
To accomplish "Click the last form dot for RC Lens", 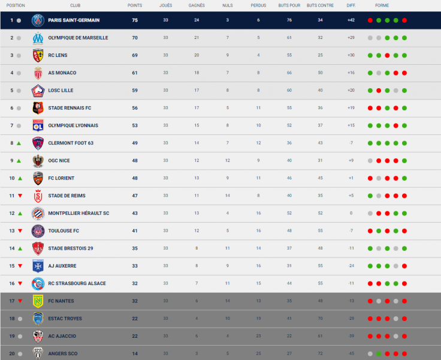I will [x=404, y=56].
